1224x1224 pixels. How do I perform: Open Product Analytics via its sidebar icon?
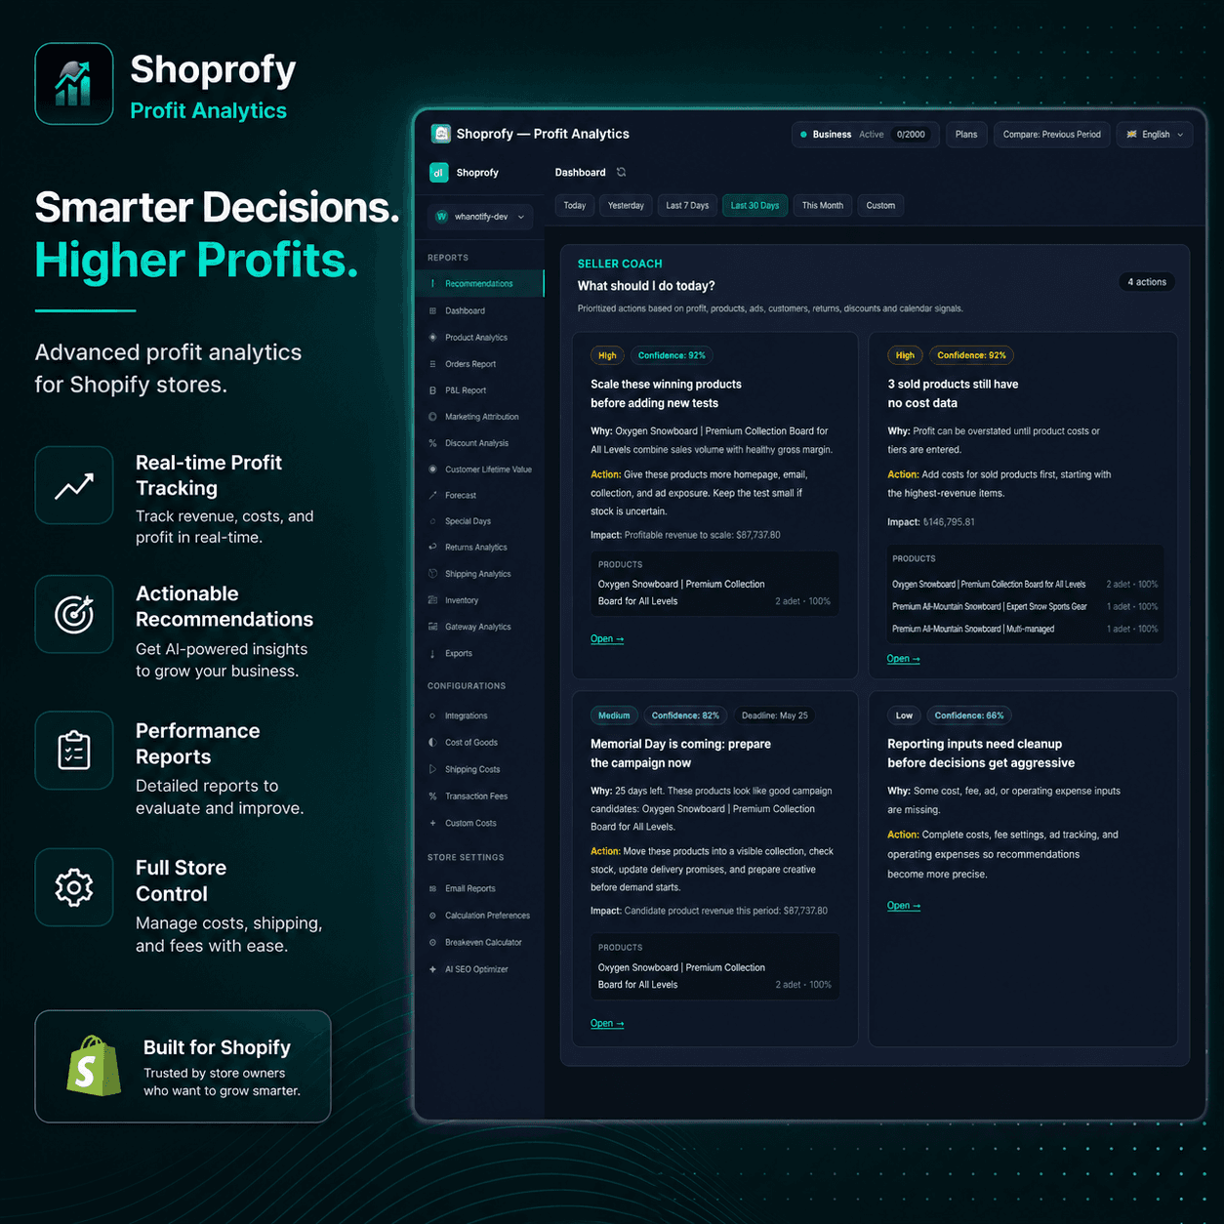click(x=432, y=338)
